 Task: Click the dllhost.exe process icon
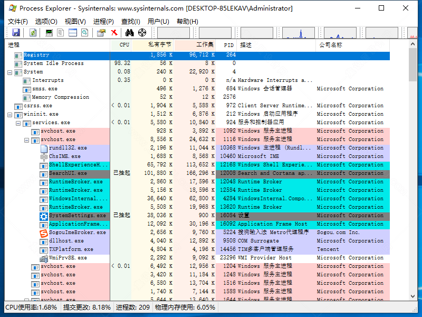click(x=44, y=241)
